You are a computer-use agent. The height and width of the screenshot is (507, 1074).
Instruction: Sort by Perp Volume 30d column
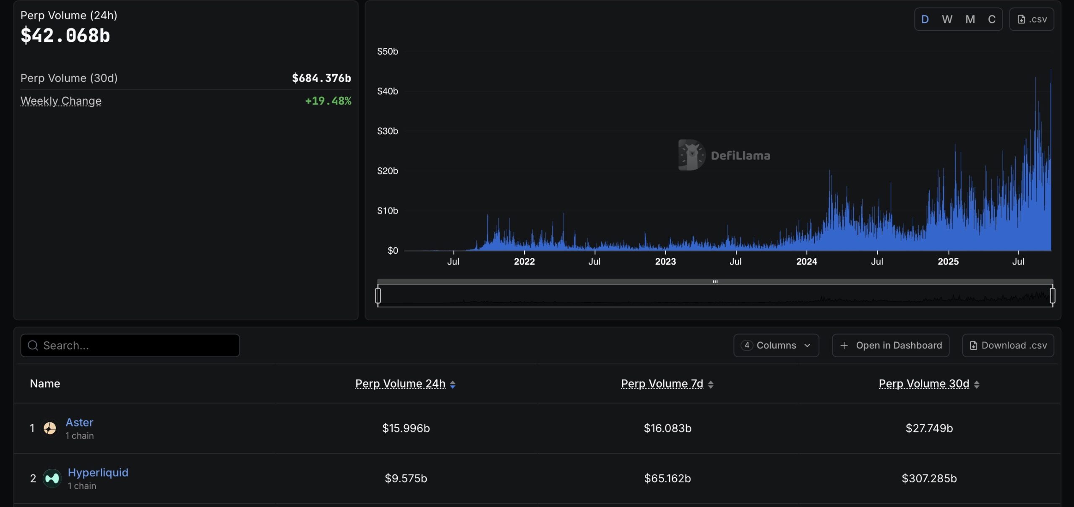coord(924,384)
